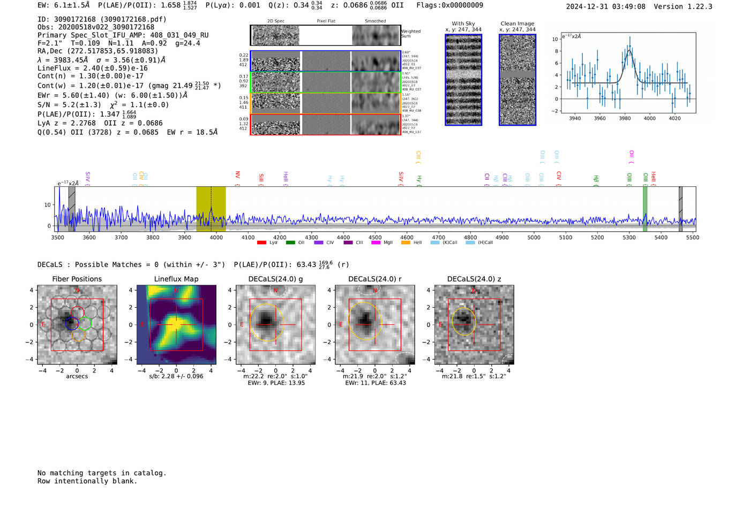The image size is (750, 510).
Task: Click the Weighted Sum 2D spectrum strip
Action: pos(325,35)
